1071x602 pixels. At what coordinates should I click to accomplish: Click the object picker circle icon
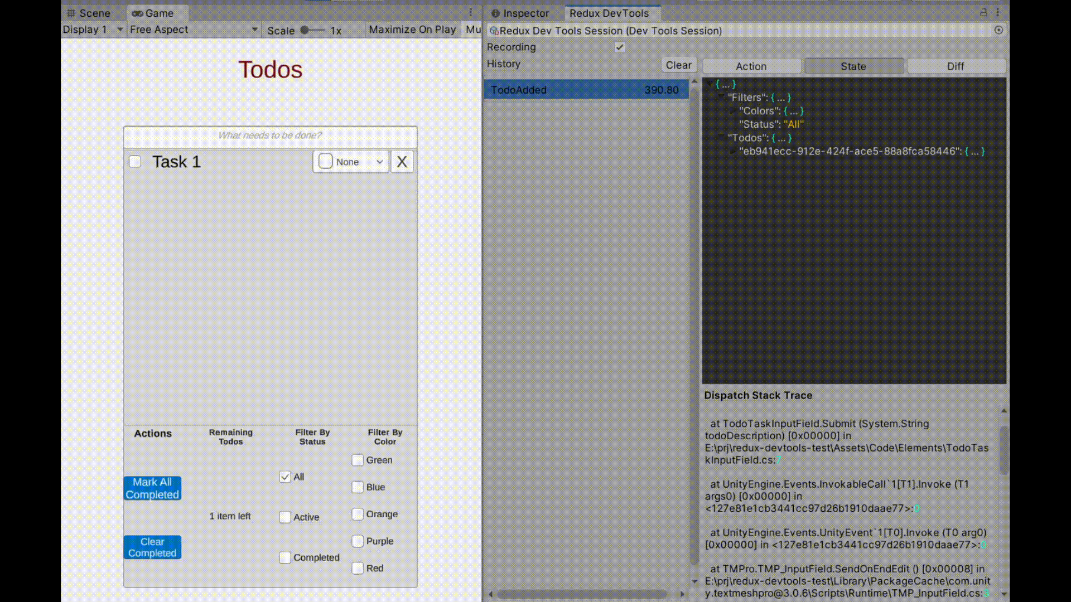pos(998,30)
